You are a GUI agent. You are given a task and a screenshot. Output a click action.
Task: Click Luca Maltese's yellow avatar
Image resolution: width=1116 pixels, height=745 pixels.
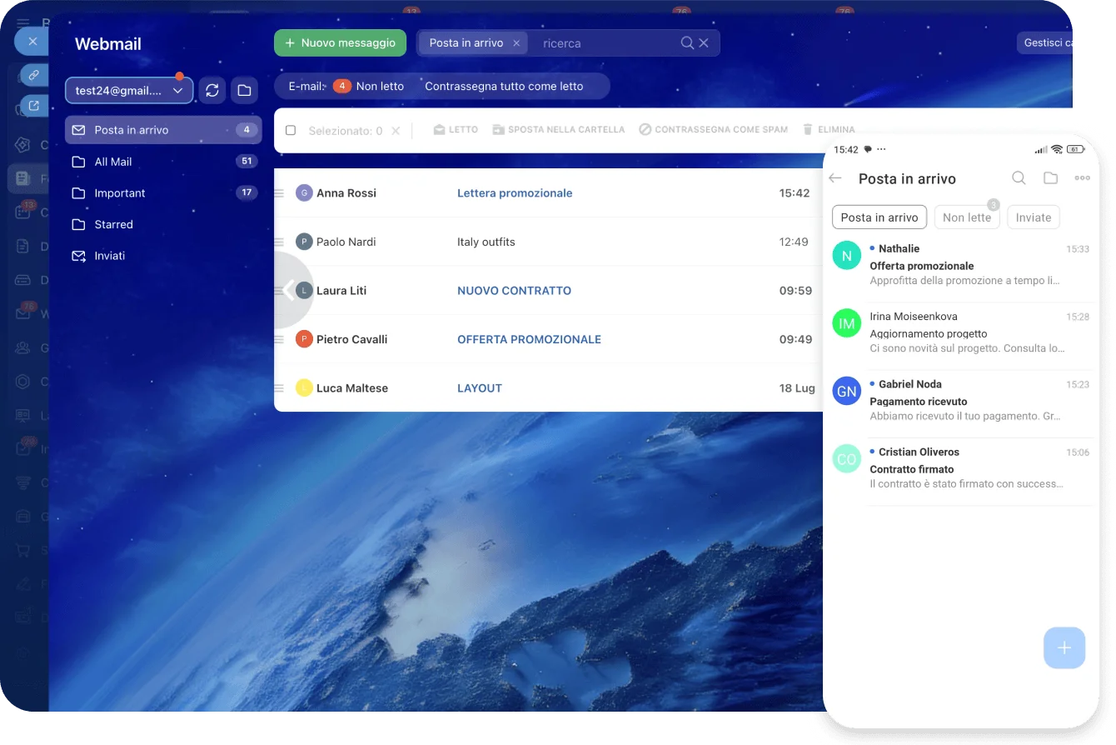pyautogui.click(x=304, y=388)
